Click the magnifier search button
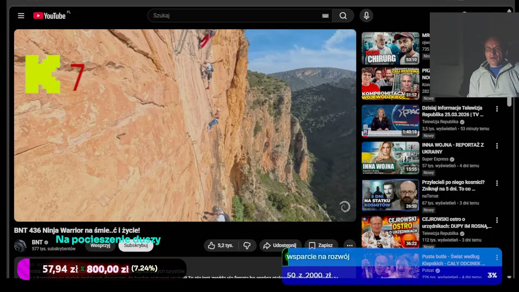This screenshot has height=292, width=519. [343, 15]
